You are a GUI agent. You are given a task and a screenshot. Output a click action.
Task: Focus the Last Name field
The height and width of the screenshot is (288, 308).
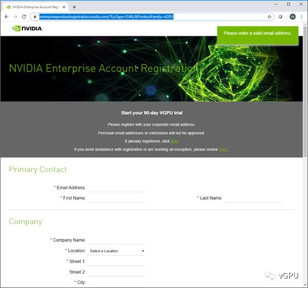pos(252,198)
